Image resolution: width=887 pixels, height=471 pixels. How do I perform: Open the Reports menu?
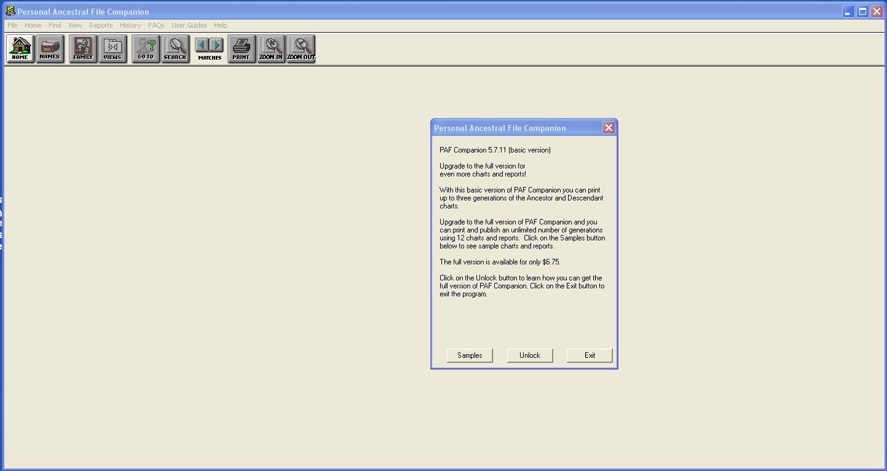[101, 25]
